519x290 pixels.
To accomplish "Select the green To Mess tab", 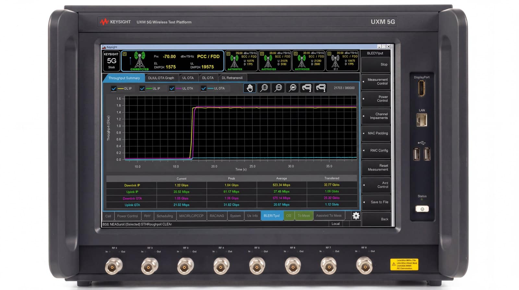I will (x=304, y=216).
